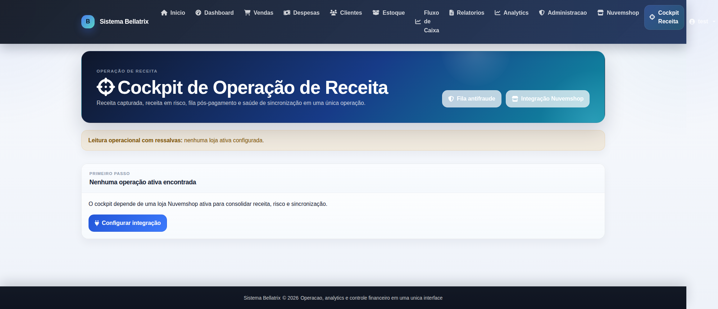Open the test user dropdown menu
The height and width of the screenshot is (309, 718).
coord(702,22)
